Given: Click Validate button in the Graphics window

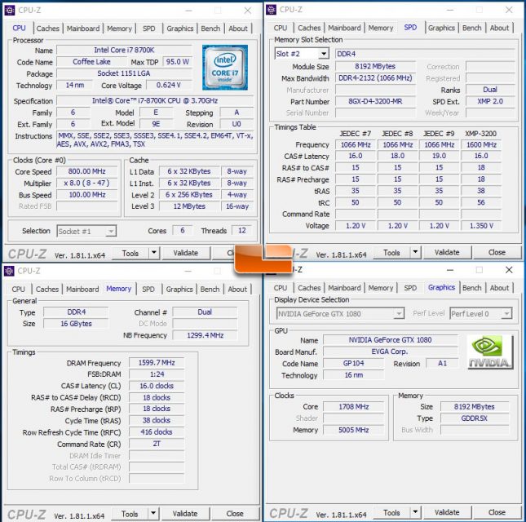Looking at the screenshot, I should (447, 512).
